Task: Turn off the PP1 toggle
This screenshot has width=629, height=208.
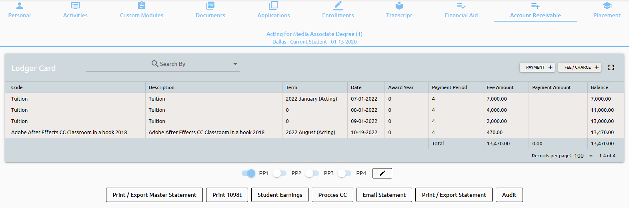Action: (x=248, y=173)
